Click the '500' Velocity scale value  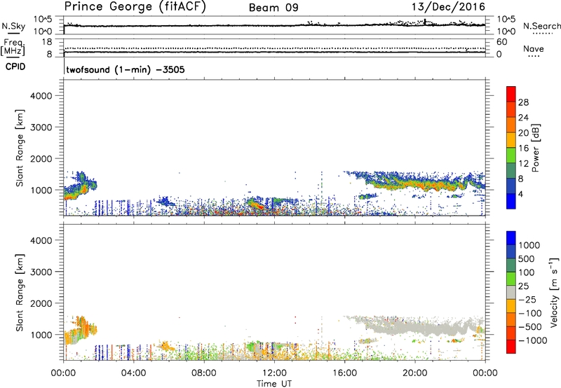[x=527, y=259]
